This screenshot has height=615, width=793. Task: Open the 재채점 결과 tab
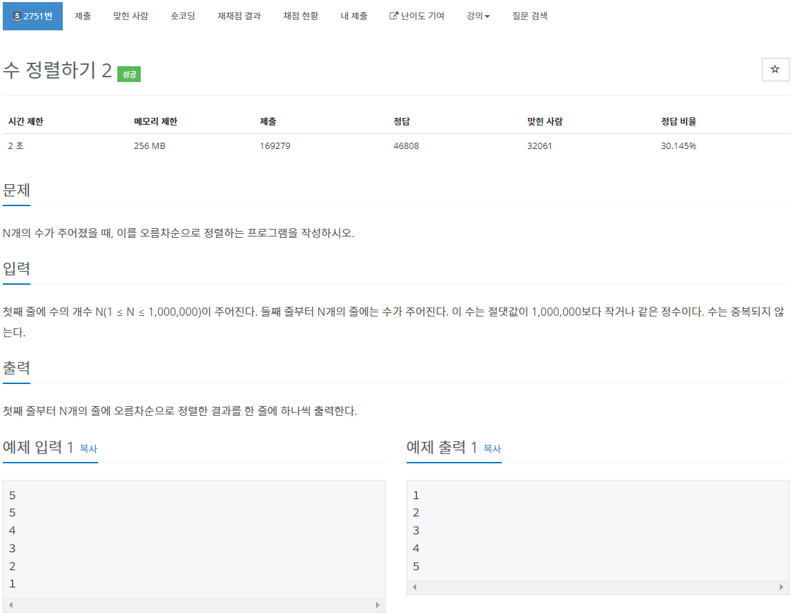tap(239, 16)
